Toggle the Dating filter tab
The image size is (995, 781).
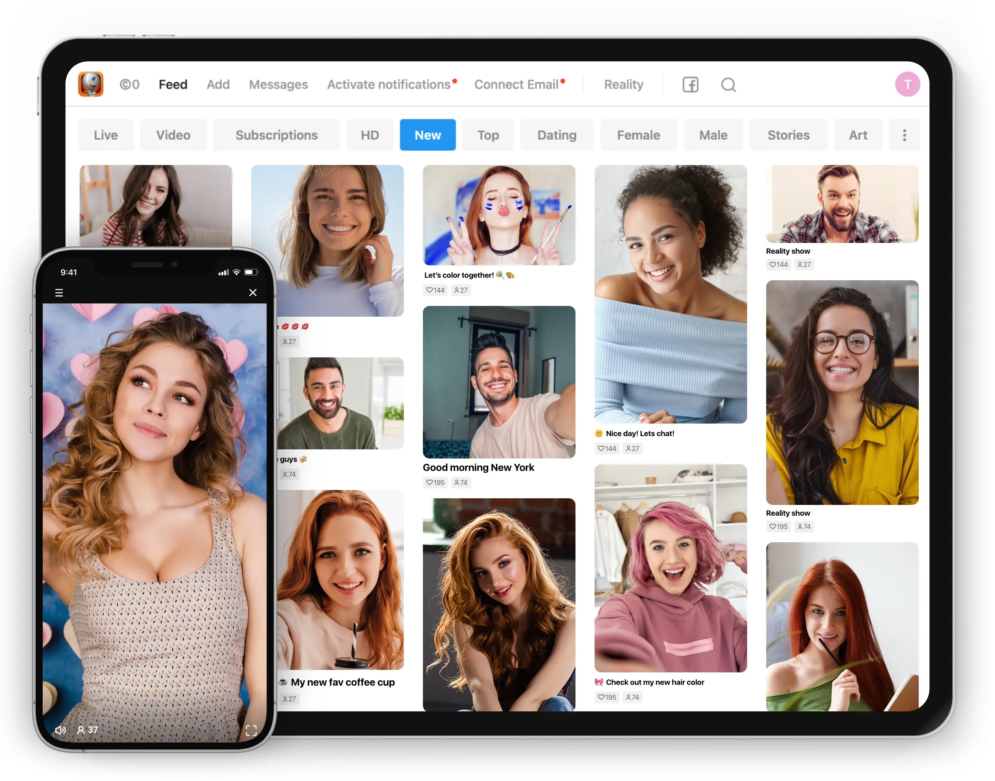click(556, 134)
